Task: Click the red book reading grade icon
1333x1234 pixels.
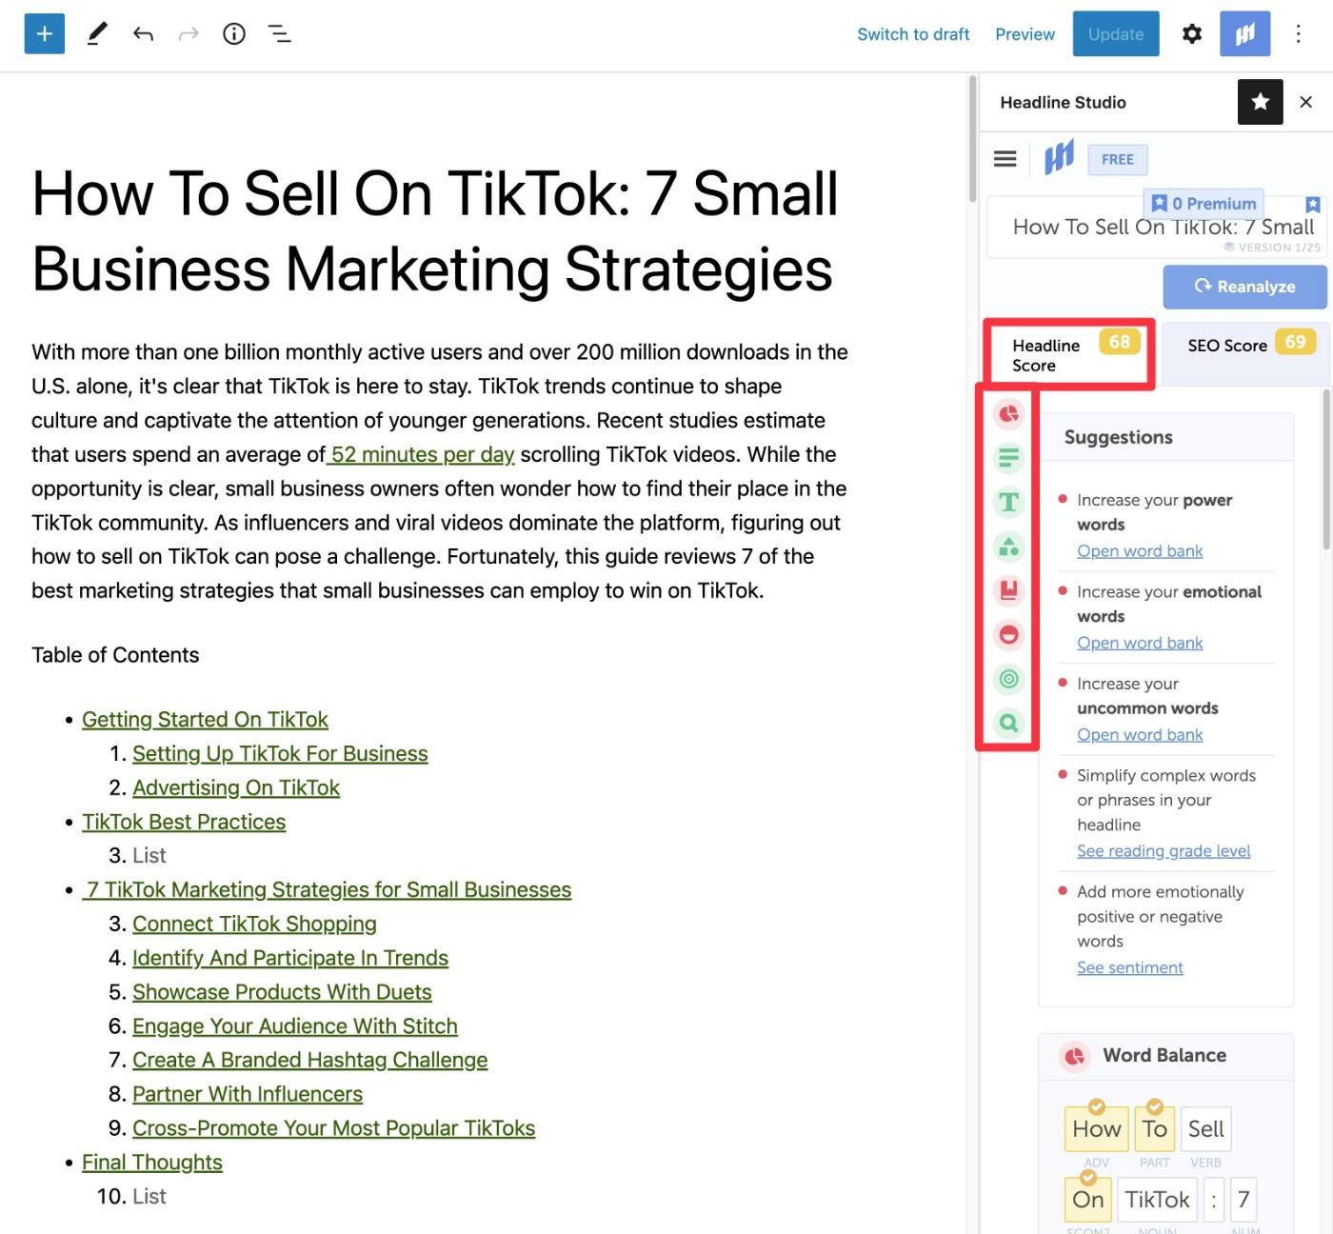Action: point(1008,590)
